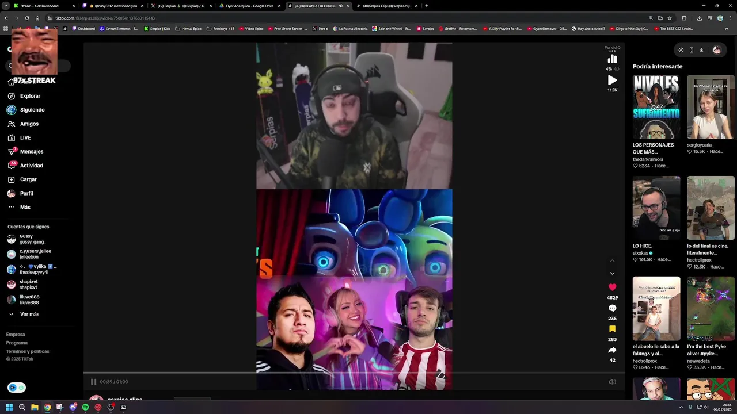737x414 pixels.
Task: Open StreamElements bookmark
Action: (119, 28)
